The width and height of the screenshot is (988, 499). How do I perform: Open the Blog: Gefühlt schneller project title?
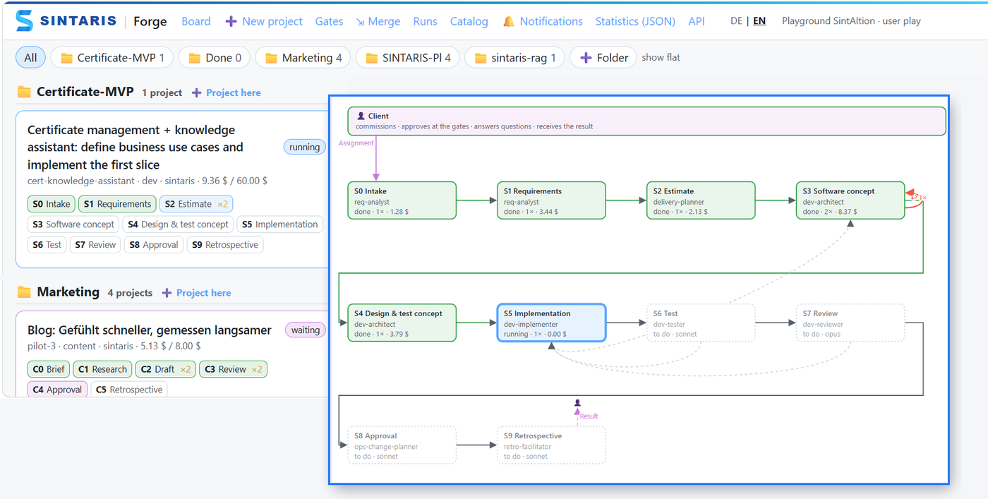150,330
